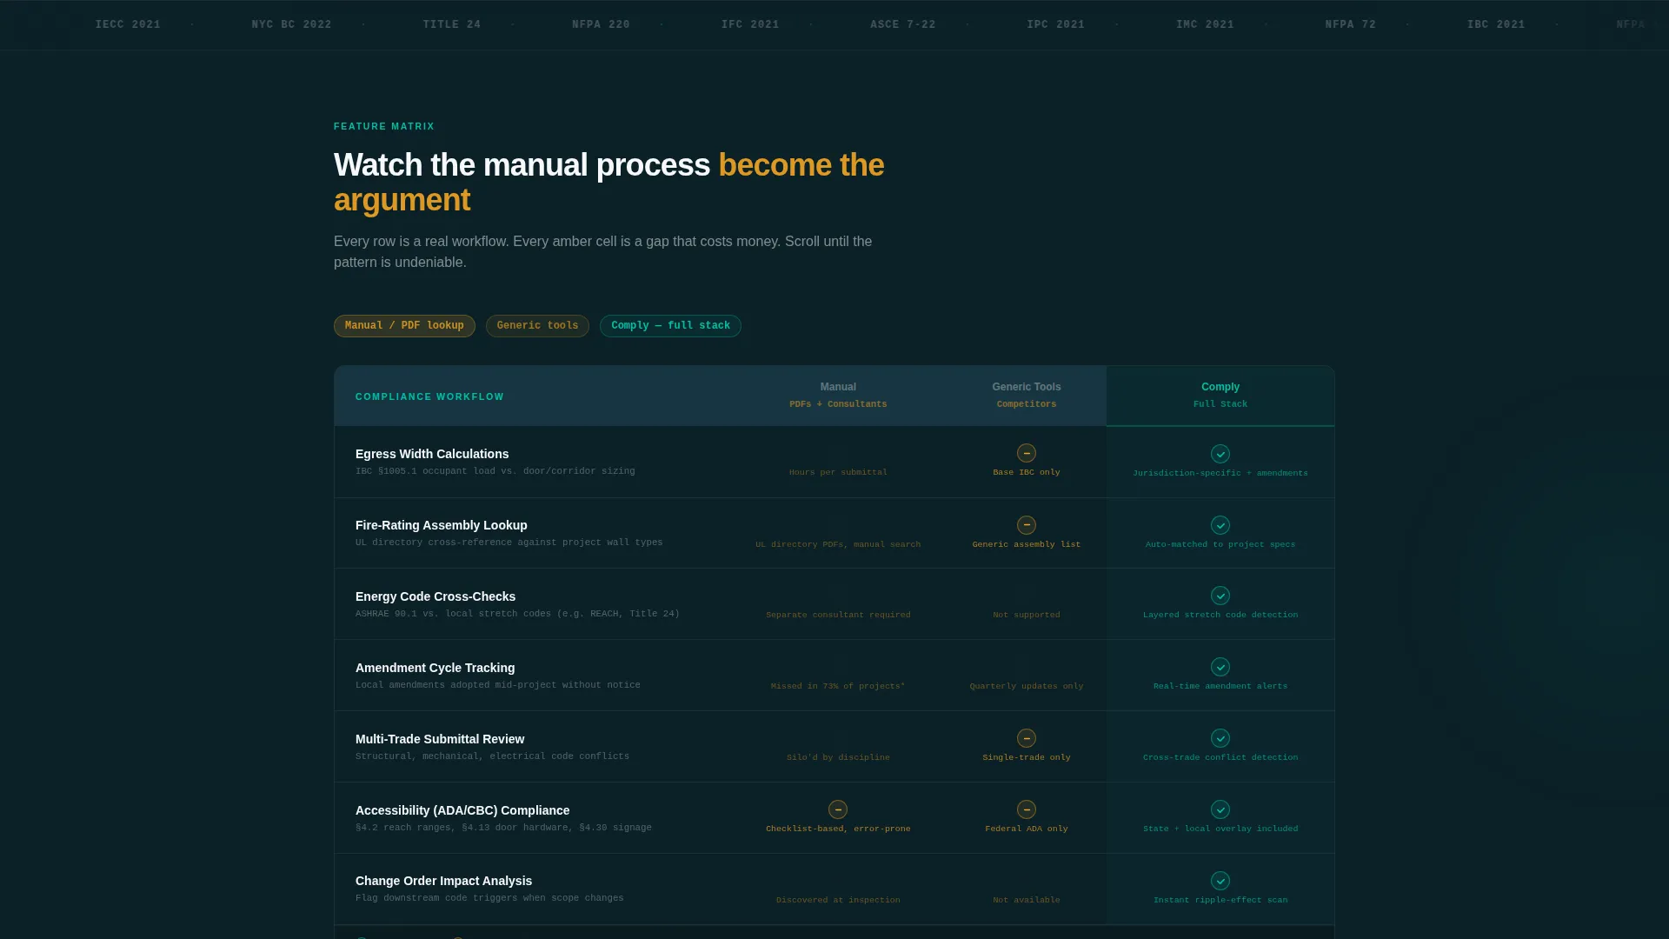Click NFPA 72 in the code ticker

1350,24
